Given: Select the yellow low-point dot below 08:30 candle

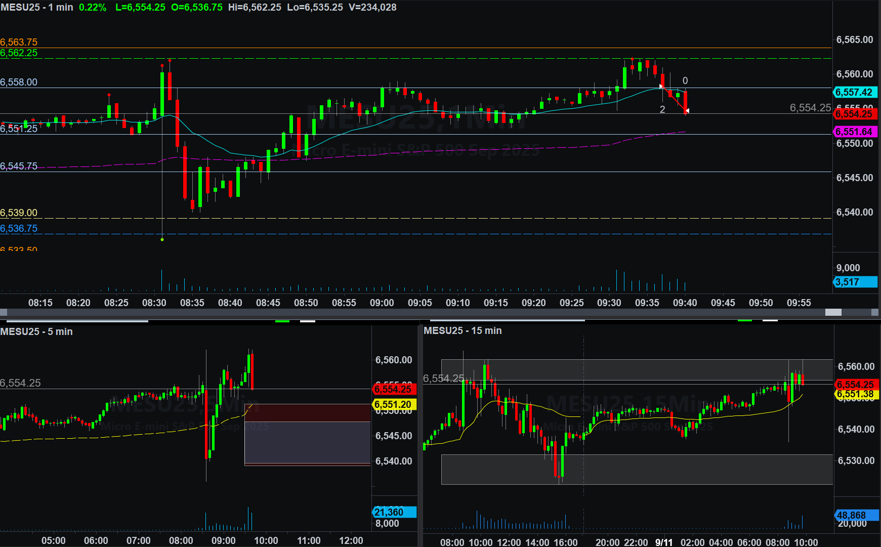Looking at the screenshot, I should 162,239.
